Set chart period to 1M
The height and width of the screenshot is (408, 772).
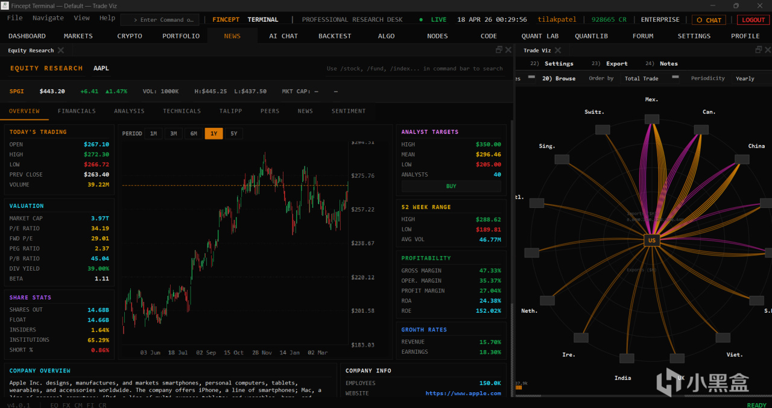(x=153, y=134)
